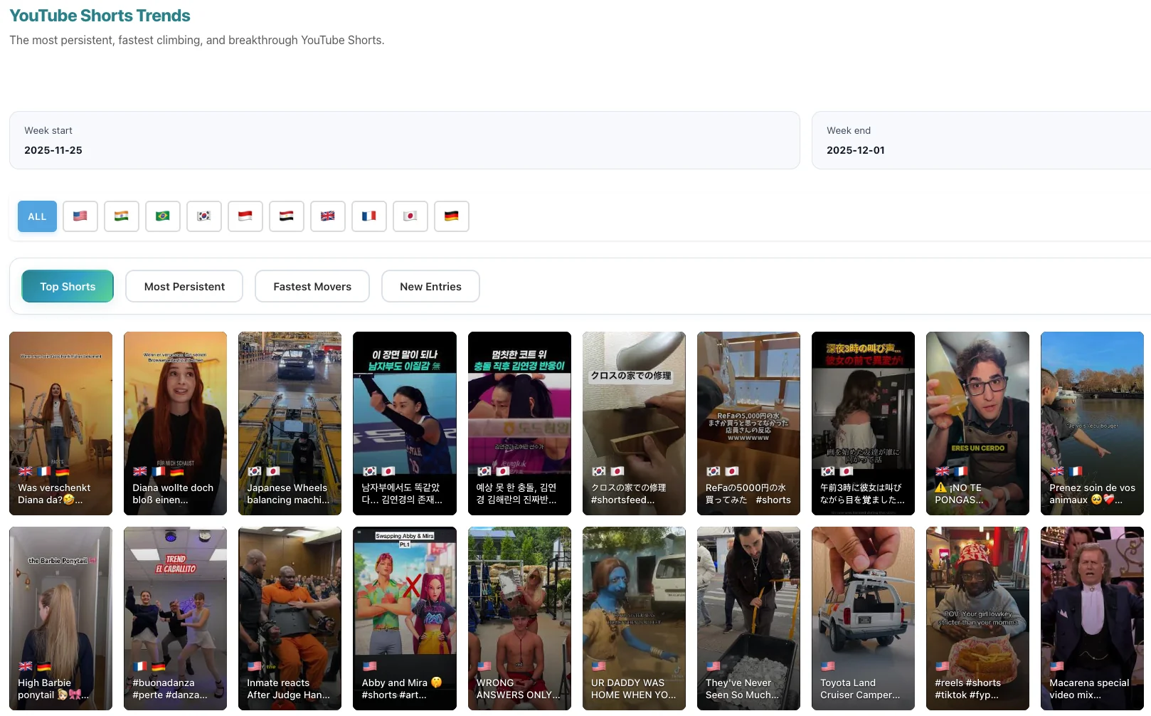This screenshot has height=716, width=1151.
Task: Select the UK flag country filter
Action: point(327,216)
